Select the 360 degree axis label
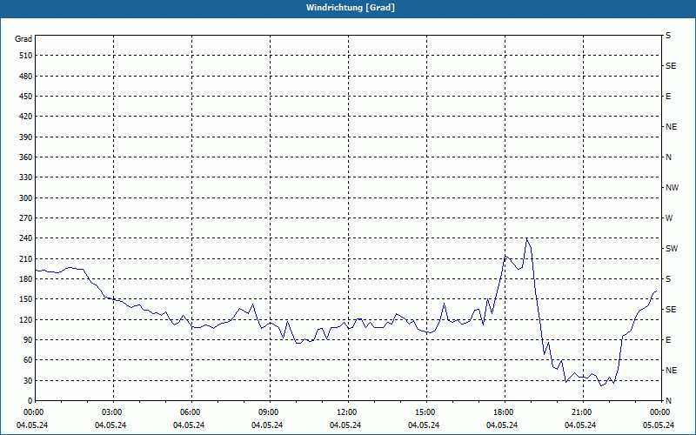The image size is (696, 435). coord(26,157)
